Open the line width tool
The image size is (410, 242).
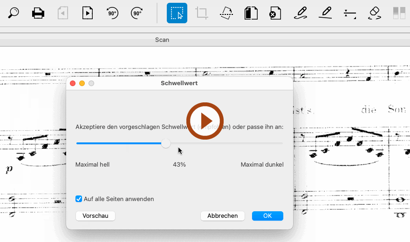[x=350, y=13]
